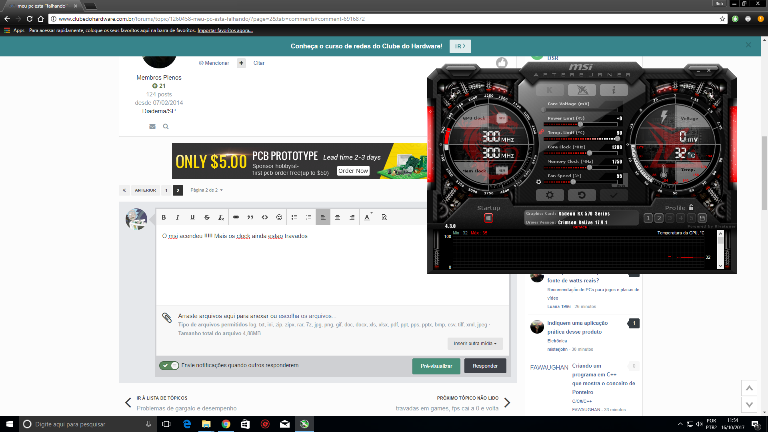Click the IR button in the banner
Viewport: 768px width, 432px height.
pyautogui.click(x=460, y=46)
